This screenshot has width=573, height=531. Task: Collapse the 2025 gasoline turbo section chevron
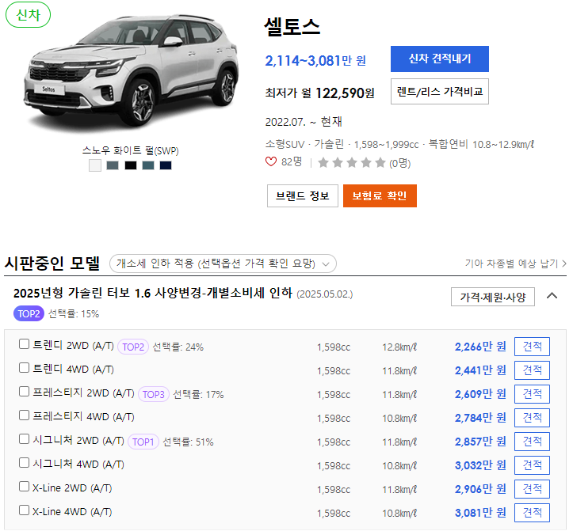pos(552,296)
